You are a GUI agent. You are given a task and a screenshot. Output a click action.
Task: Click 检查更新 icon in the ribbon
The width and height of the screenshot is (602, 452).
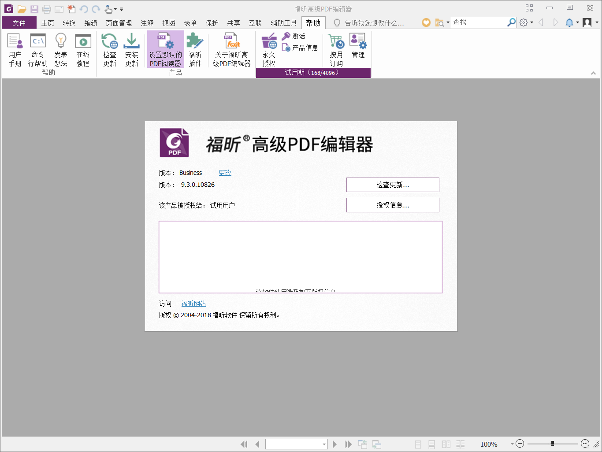(110, 50)
